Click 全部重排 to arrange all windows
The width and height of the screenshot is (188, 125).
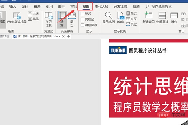(162, 17)
